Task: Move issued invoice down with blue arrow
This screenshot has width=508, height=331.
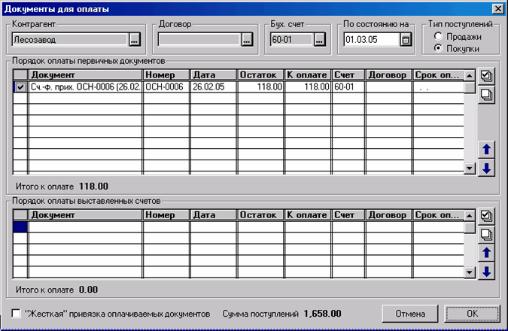Action: [486, 271]
